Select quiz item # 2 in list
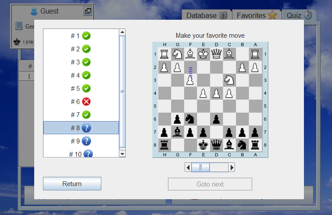332x215 pixels. click(81, 49)
